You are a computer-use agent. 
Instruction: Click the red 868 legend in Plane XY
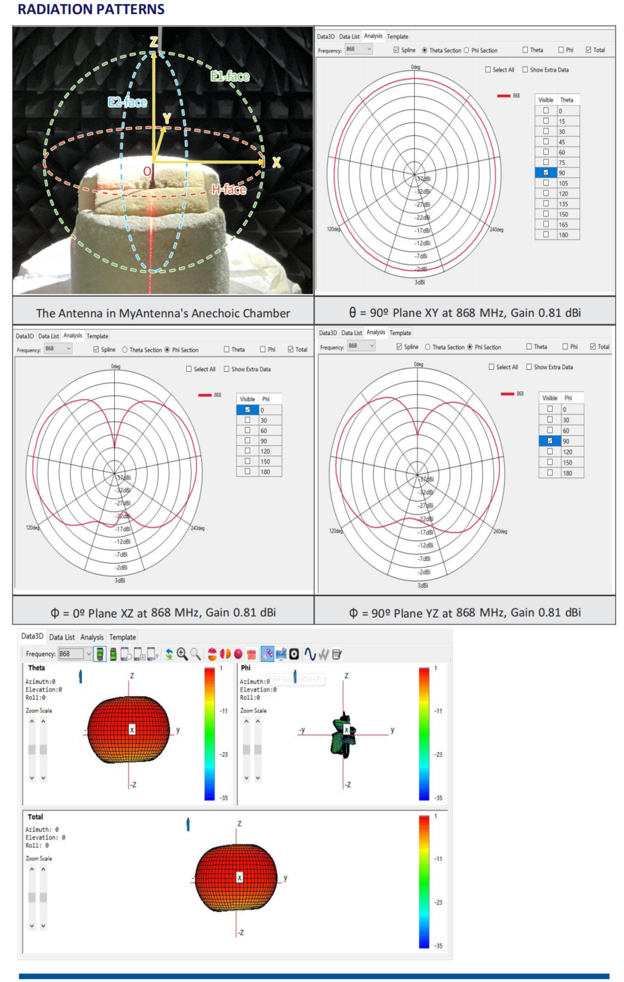pos(508,96)
